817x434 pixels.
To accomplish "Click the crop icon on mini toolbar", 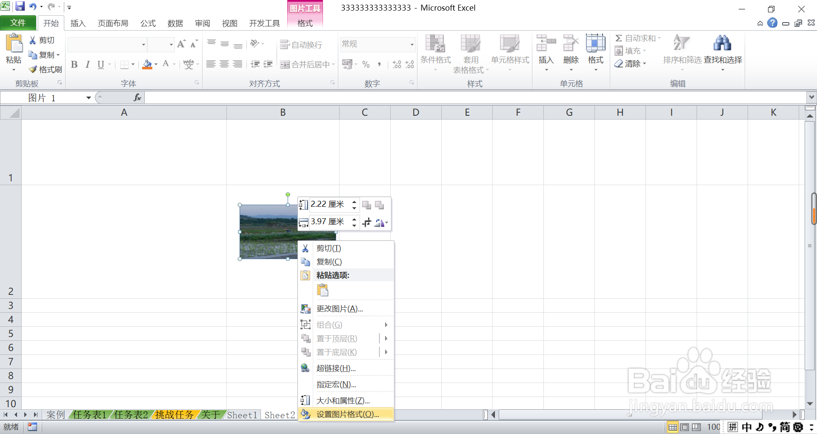I will coord(366,222).
